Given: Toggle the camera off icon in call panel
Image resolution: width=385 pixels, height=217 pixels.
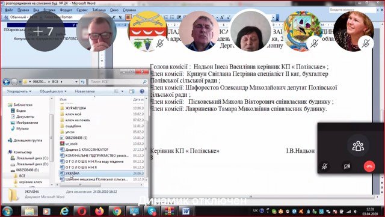Looking at the screenshot, I should tap(346, 166).
